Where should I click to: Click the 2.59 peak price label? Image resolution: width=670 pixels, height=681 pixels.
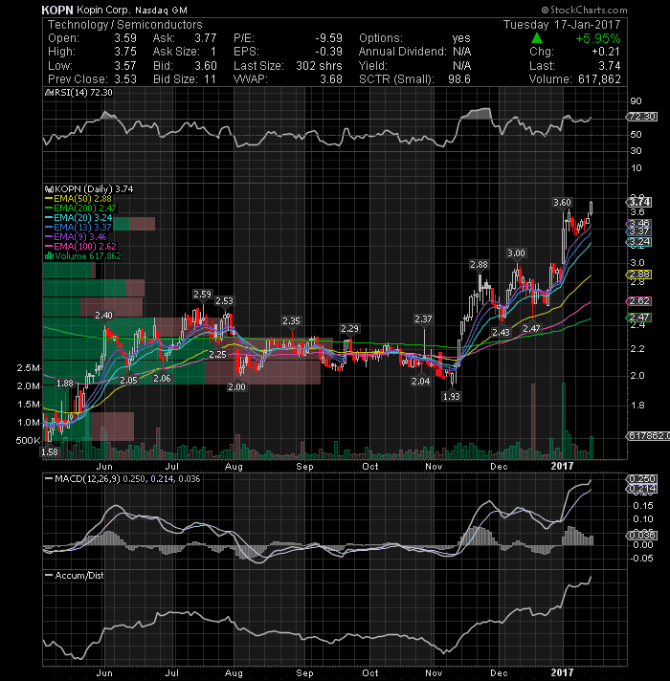tap(203, 294)
